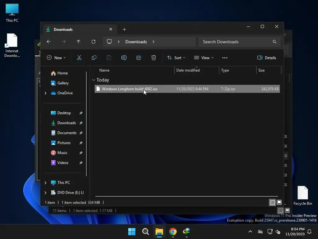Click the muted volume icon in the system tray
The image size is (318, 239).
pyautogui.click(x=278, y=232)
